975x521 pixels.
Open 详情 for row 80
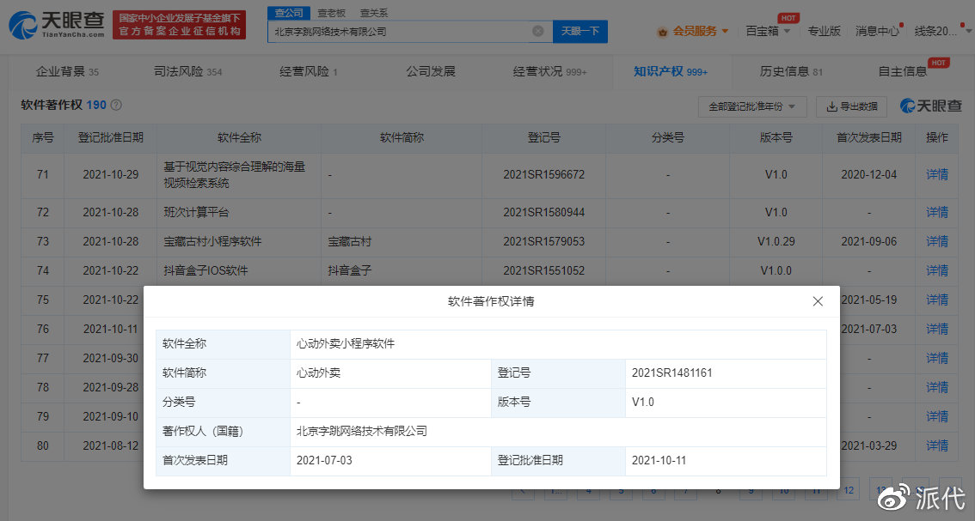pos(937,445)
